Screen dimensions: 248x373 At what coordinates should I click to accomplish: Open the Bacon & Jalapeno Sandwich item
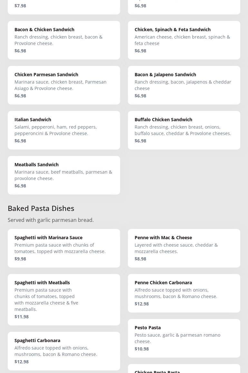tap(184, 85)
